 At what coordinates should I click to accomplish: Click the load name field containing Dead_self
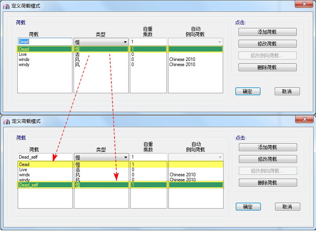44,157
